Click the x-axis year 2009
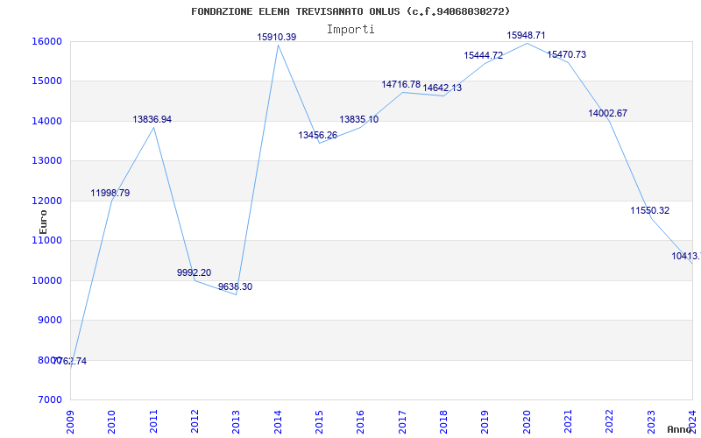The width and height of the screenshot is (701, 438). point(70,422)
